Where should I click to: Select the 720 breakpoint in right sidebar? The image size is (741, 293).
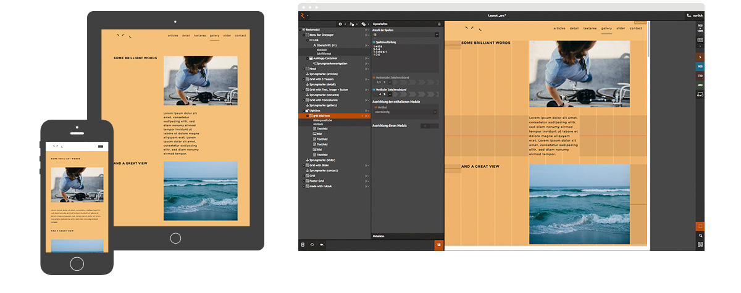point(700,75)
